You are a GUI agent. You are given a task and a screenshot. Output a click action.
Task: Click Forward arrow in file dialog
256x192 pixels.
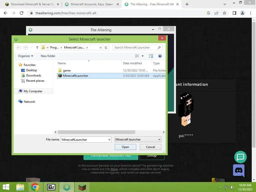point(25,47)
